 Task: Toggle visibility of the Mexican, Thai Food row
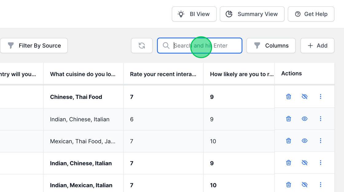pyautogui.click(x=304, y=140)
